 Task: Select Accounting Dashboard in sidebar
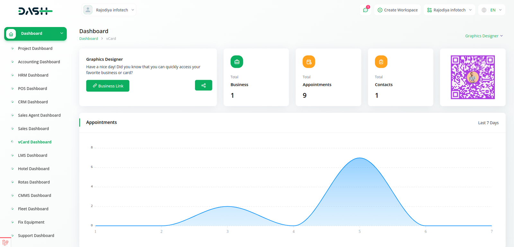click(39, 62)
